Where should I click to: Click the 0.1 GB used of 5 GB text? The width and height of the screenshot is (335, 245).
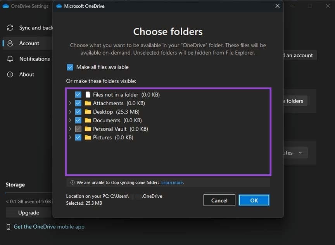pos(28,202)
